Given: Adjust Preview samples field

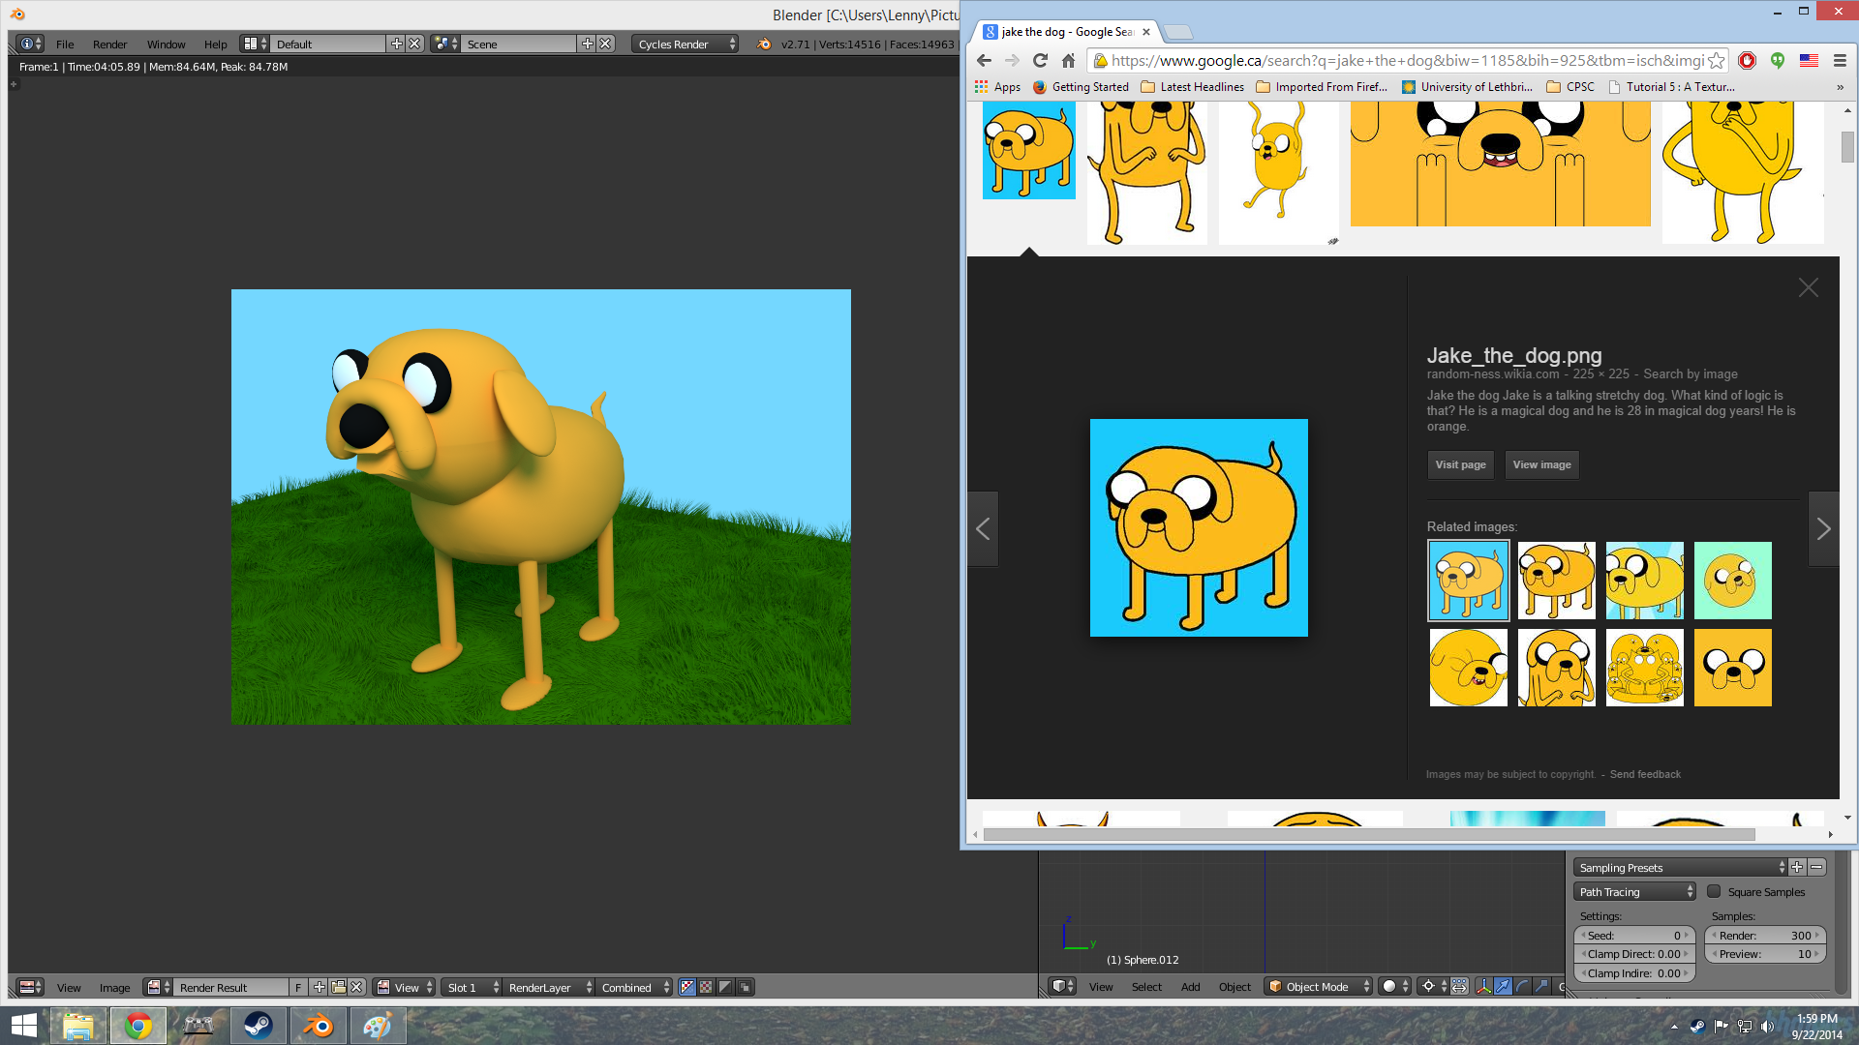Looking at the screenshot, I should [x=1765, y=953].
